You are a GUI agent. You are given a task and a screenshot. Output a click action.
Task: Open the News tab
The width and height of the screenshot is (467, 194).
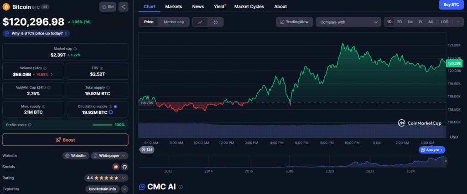point(198,6)
